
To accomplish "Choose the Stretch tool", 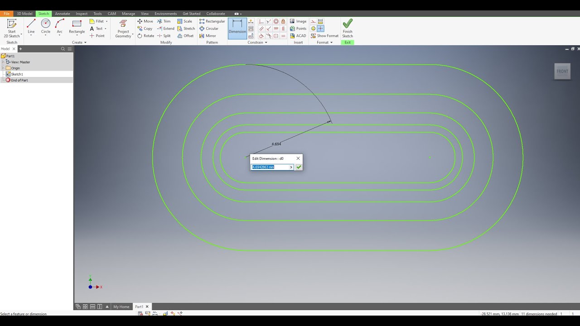I will [186, 29].
